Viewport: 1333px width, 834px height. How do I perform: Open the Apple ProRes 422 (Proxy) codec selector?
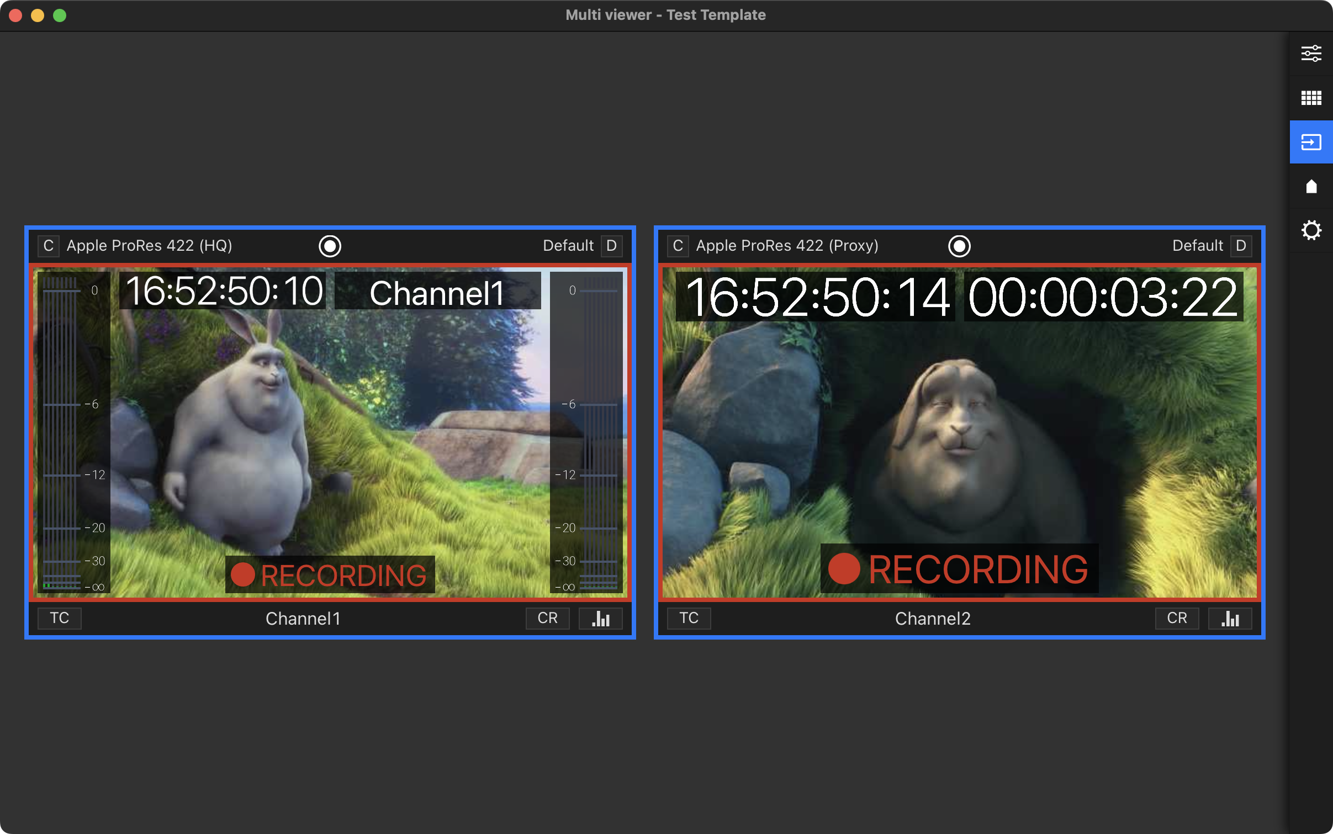click(x=787, y=246)
